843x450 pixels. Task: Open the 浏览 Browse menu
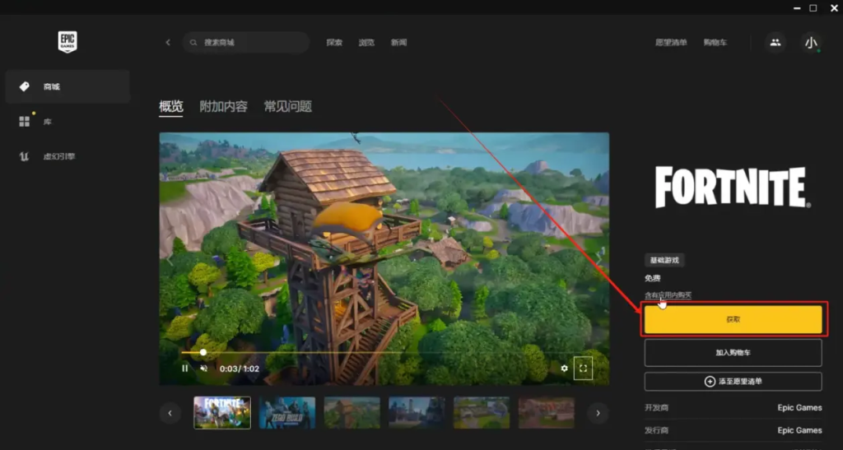(366, 43)
